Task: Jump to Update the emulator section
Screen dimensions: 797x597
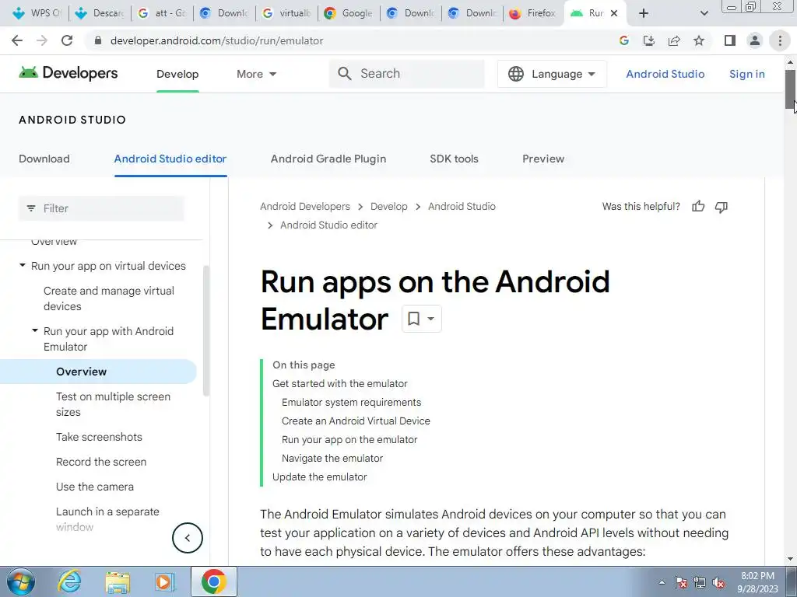Action: coord(319,477)
